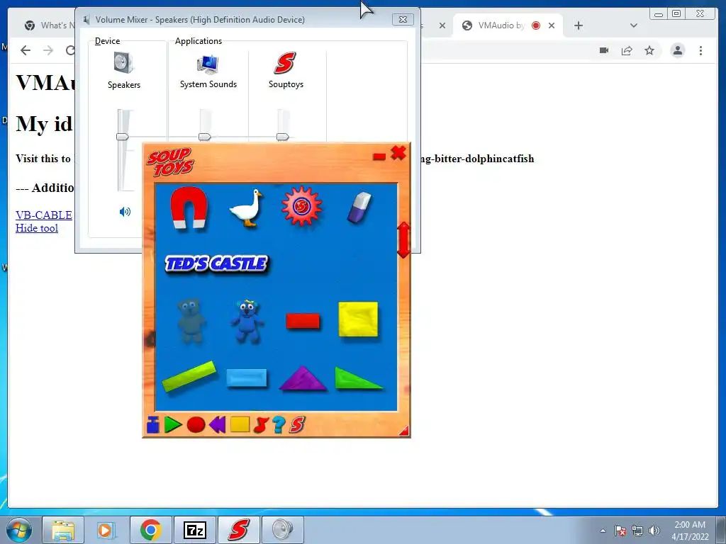Click the taskbar clock showing 2:00 AM

(690, 530)
